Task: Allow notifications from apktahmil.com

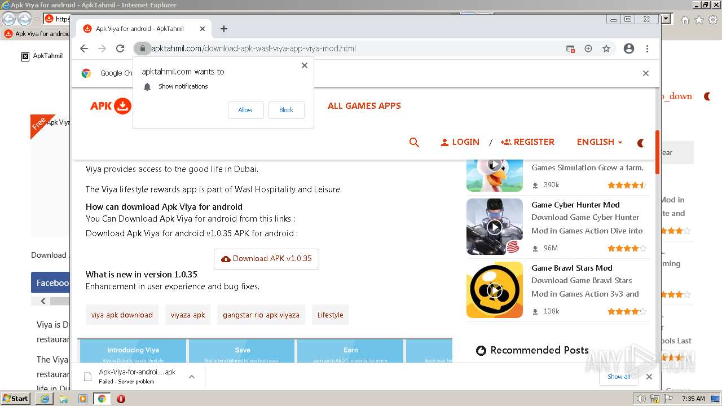Action: pyautogui.click(x=245, y=110)
